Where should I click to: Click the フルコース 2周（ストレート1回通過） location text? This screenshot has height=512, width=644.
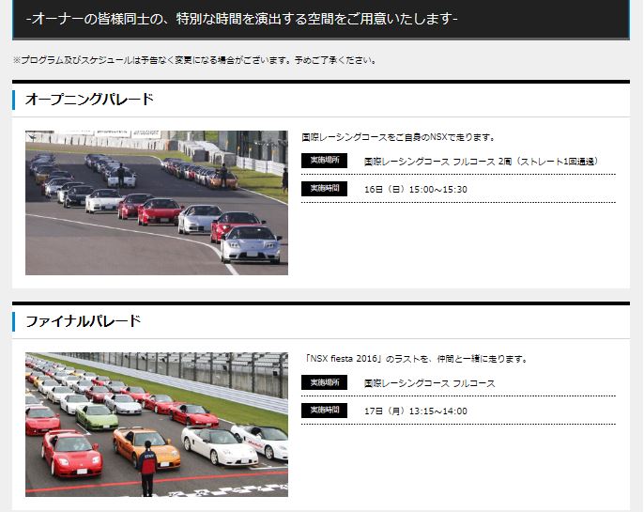tap(481, 162)
